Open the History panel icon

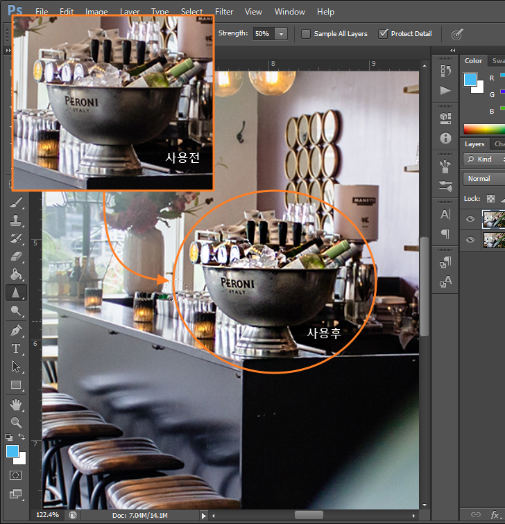tap(445, 71)
